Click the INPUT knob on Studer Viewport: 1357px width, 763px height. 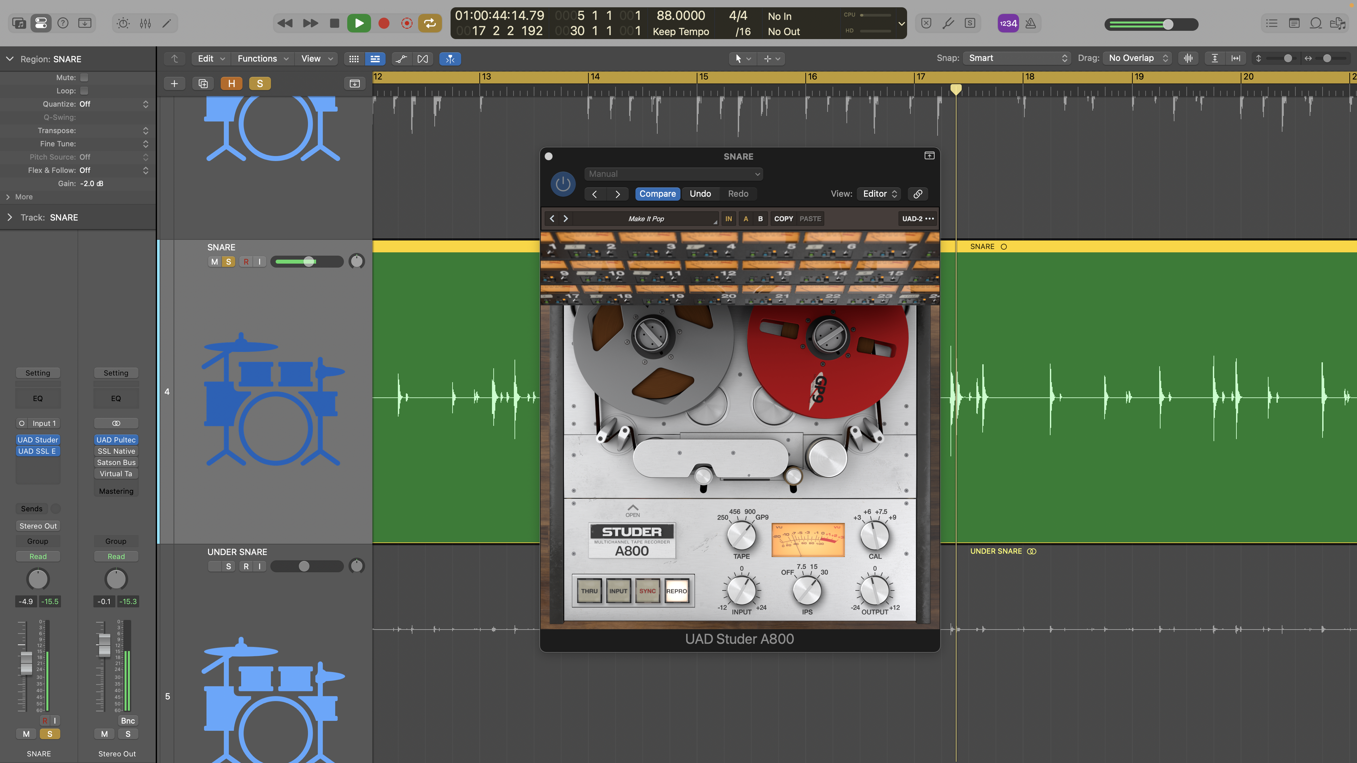(741, 590)
